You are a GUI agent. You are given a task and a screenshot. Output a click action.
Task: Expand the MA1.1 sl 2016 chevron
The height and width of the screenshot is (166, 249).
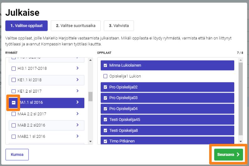[77, 102]
